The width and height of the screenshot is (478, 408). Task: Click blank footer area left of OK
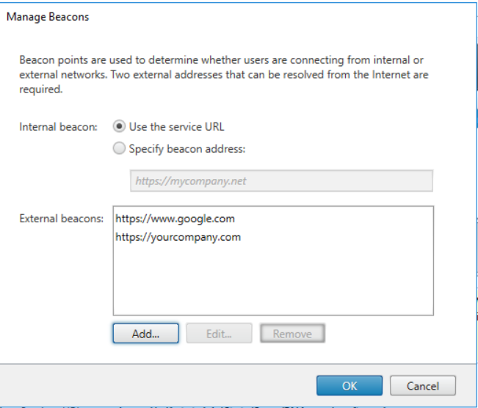click(162, 386)
